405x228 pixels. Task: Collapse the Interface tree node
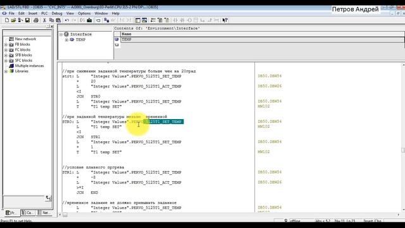61,34
